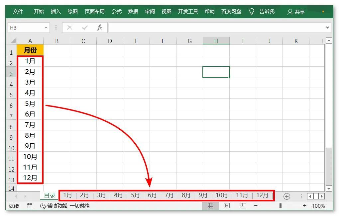Switch to the 1月 sheet tab
The height and width of the screenshot is (216, 339).
(x=67, y=195)
